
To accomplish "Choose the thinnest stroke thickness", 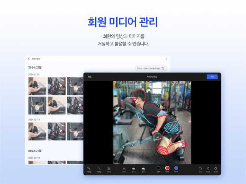I will (x=124, y=169).
